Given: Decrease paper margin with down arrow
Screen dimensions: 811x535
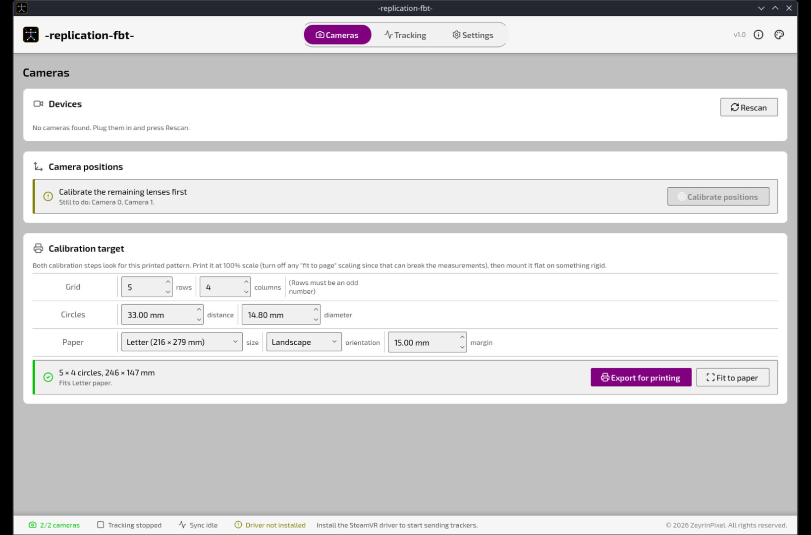Looking at the screenshot, I should point(462,348).
